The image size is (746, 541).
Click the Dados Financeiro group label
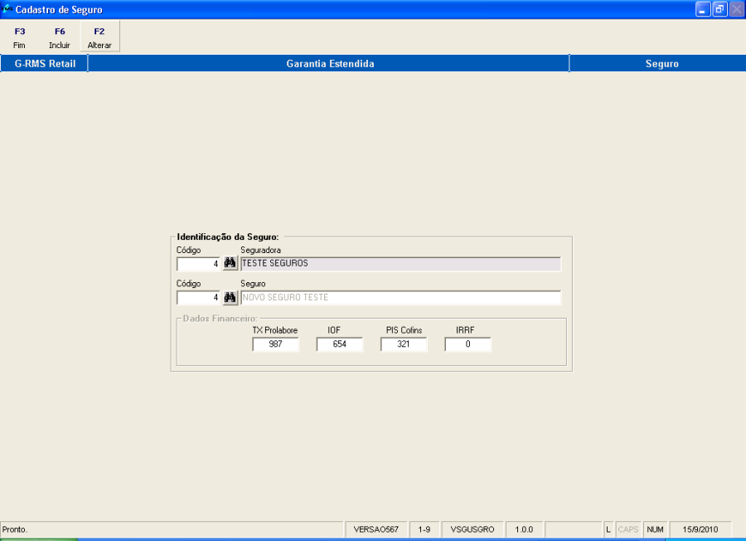[x=220, y=318]
